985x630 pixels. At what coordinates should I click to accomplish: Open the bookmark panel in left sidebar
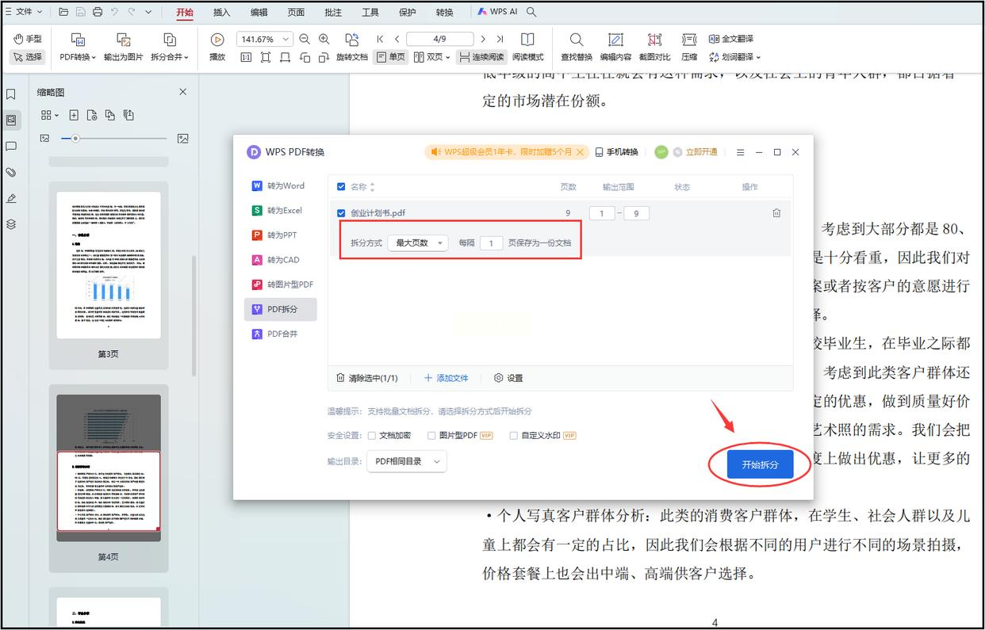(x=11, y=94)
